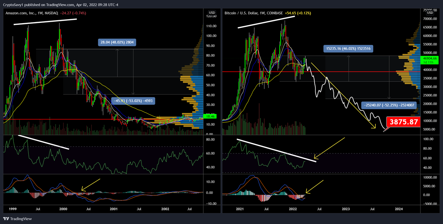Click the 2021 label on the time axis

[240, 209]
